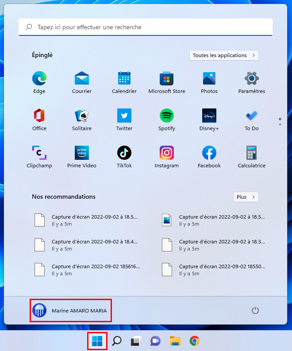Click the Windows Start button in taskbar

point(97,341)
